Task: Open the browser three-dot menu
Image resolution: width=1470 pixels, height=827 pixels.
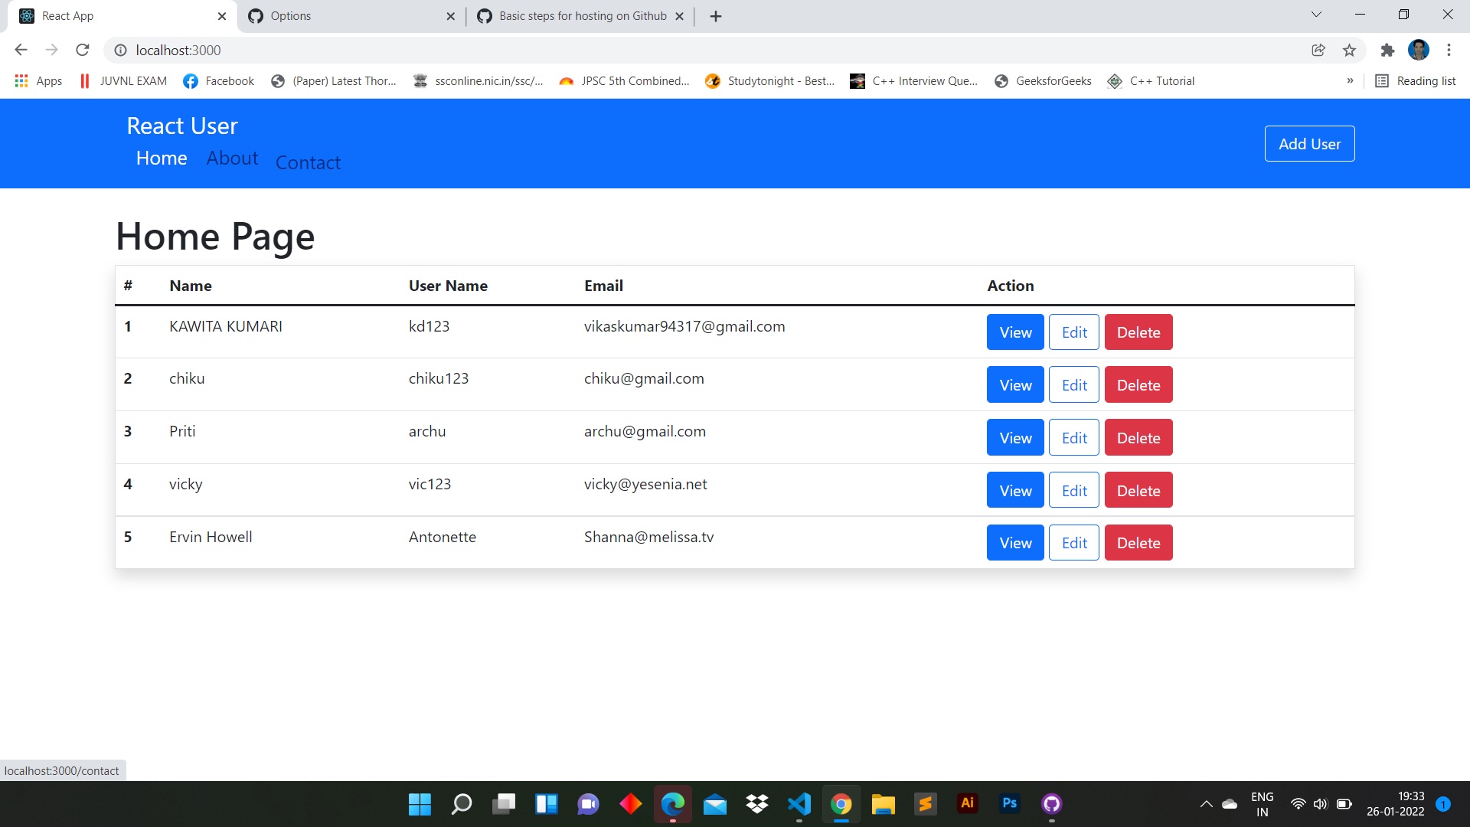Action: (1449, 50)
